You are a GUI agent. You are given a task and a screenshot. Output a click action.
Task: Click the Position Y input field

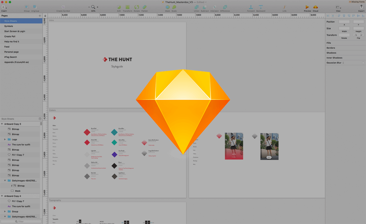[358, 22]
